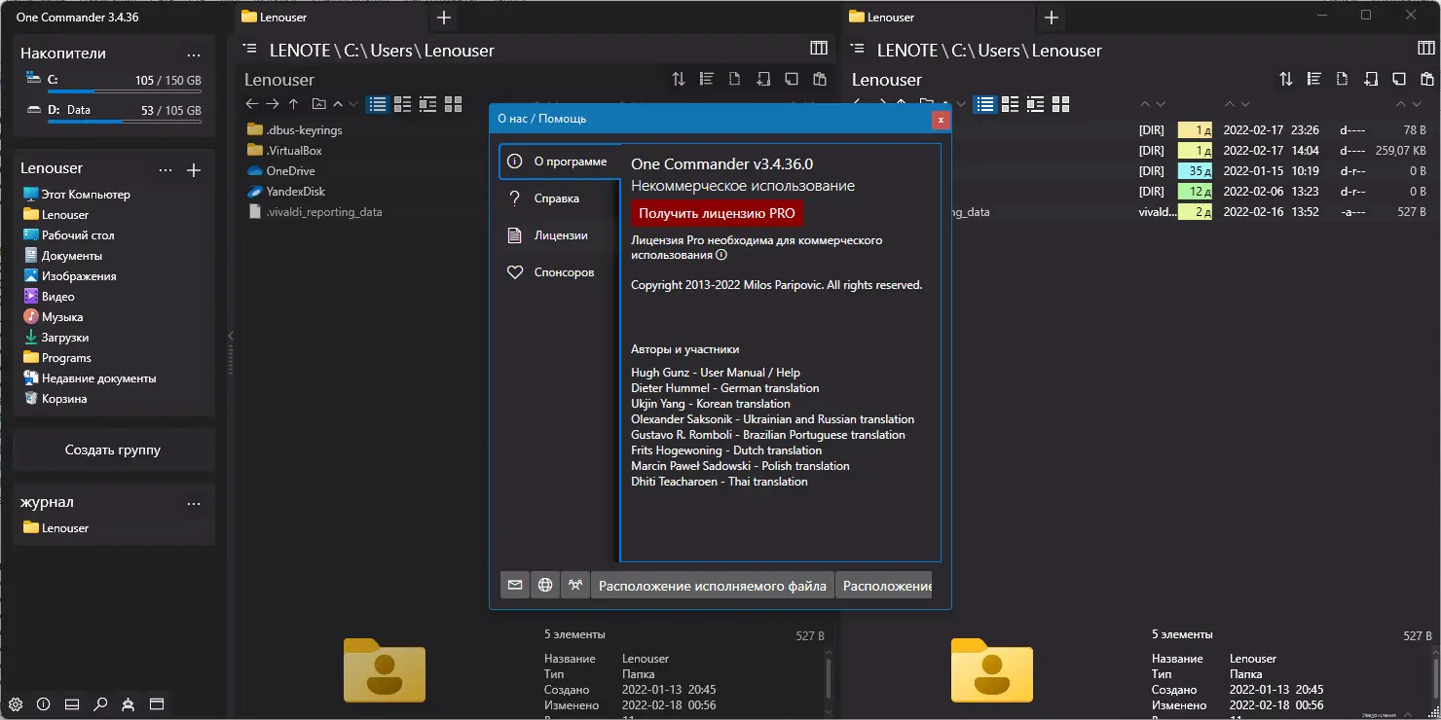1441x720 pixels.
Task: Click the window layout icon in bottom toolbar
Action: (x=157, y=703)
